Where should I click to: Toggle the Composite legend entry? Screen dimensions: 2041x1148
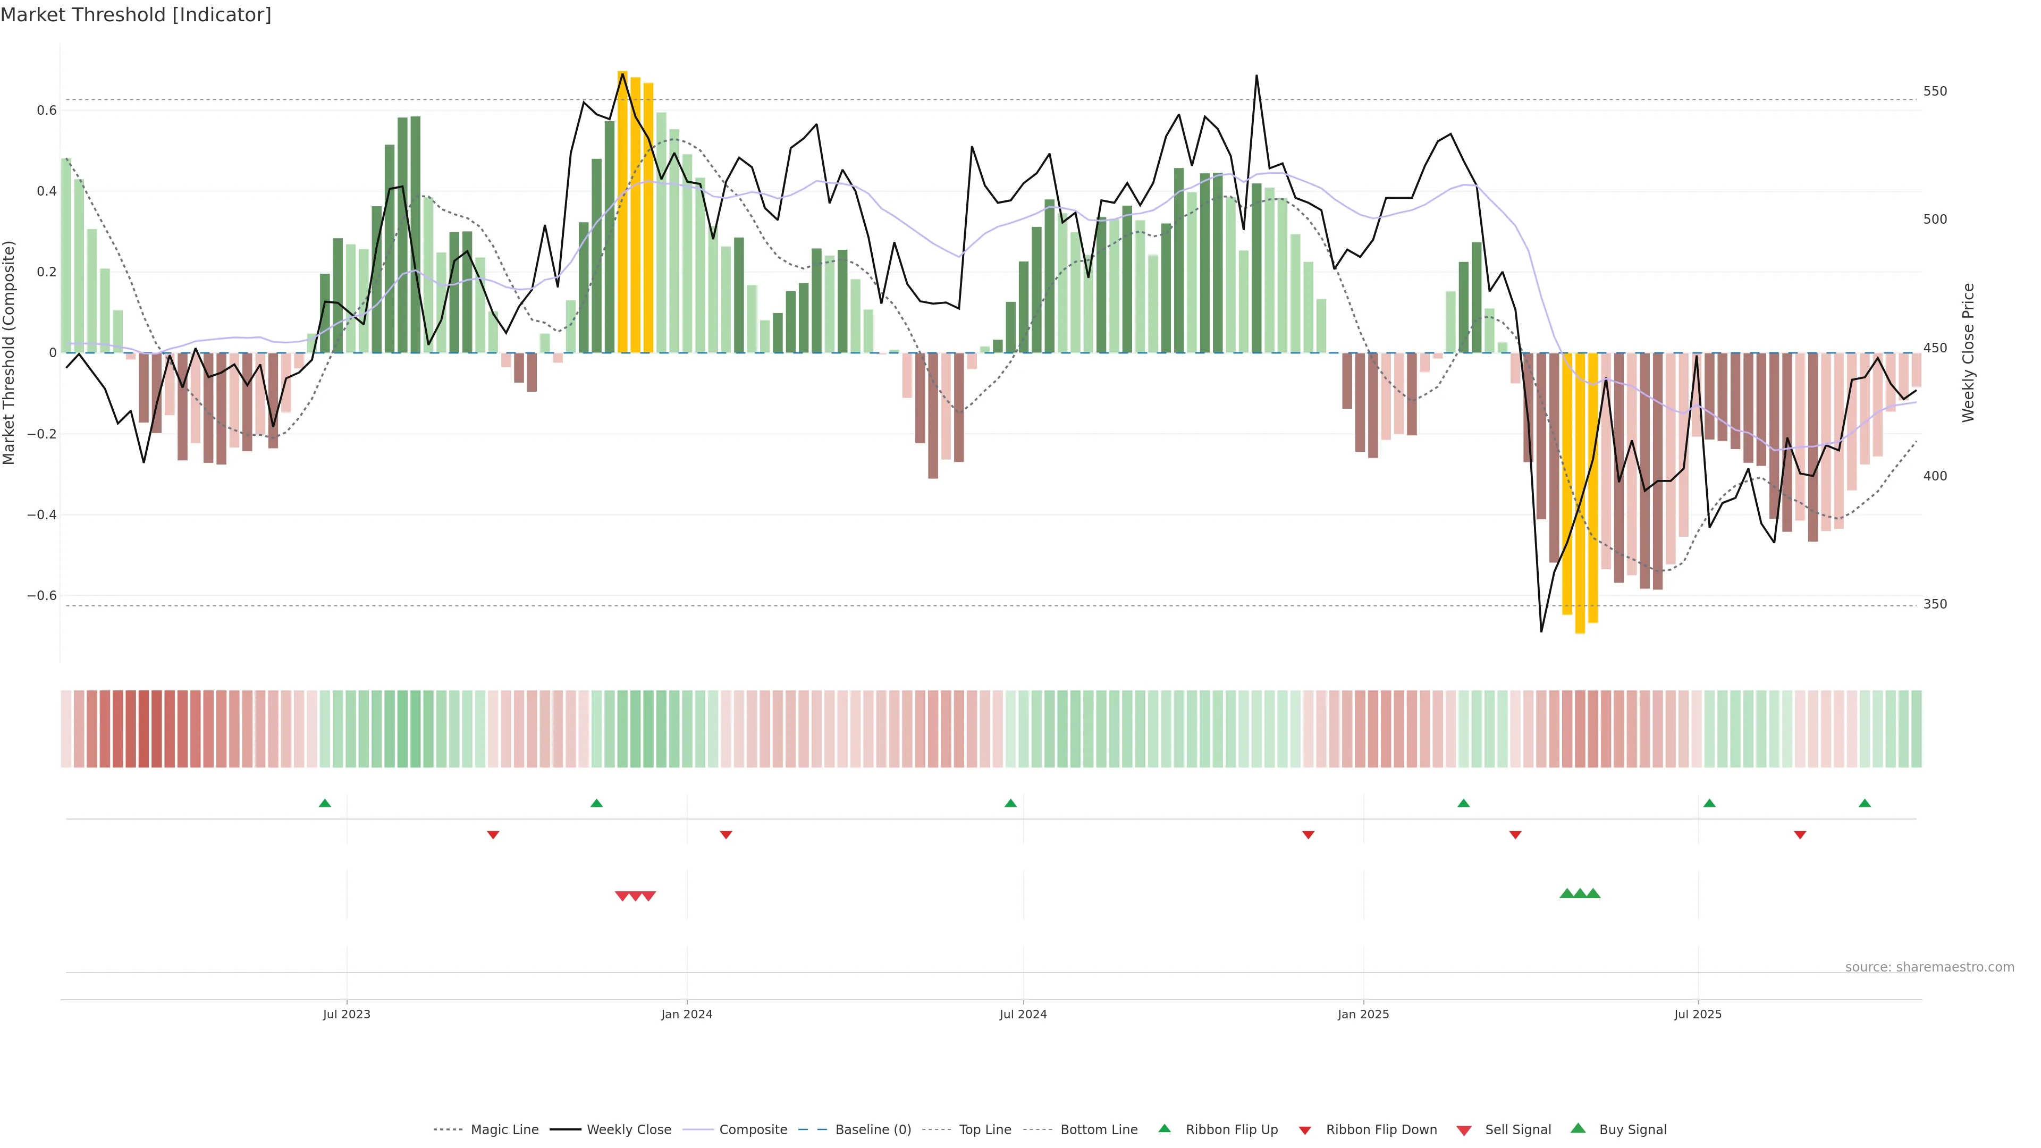753,1130
